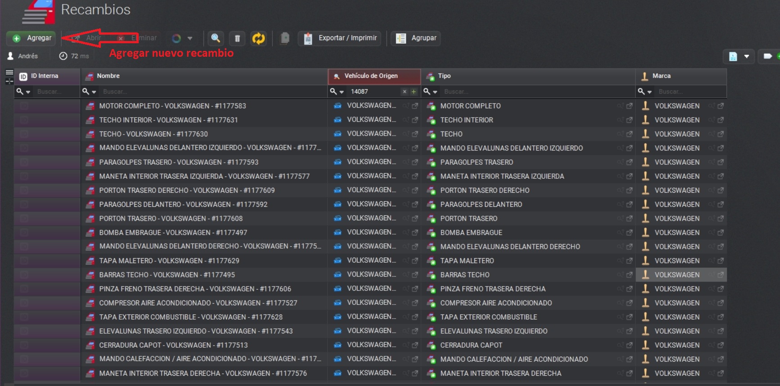Image resolution: width=780 pixels, height=386 pixels.
Task: Click the Agrupar toolbar button
Action: point(416,38)
